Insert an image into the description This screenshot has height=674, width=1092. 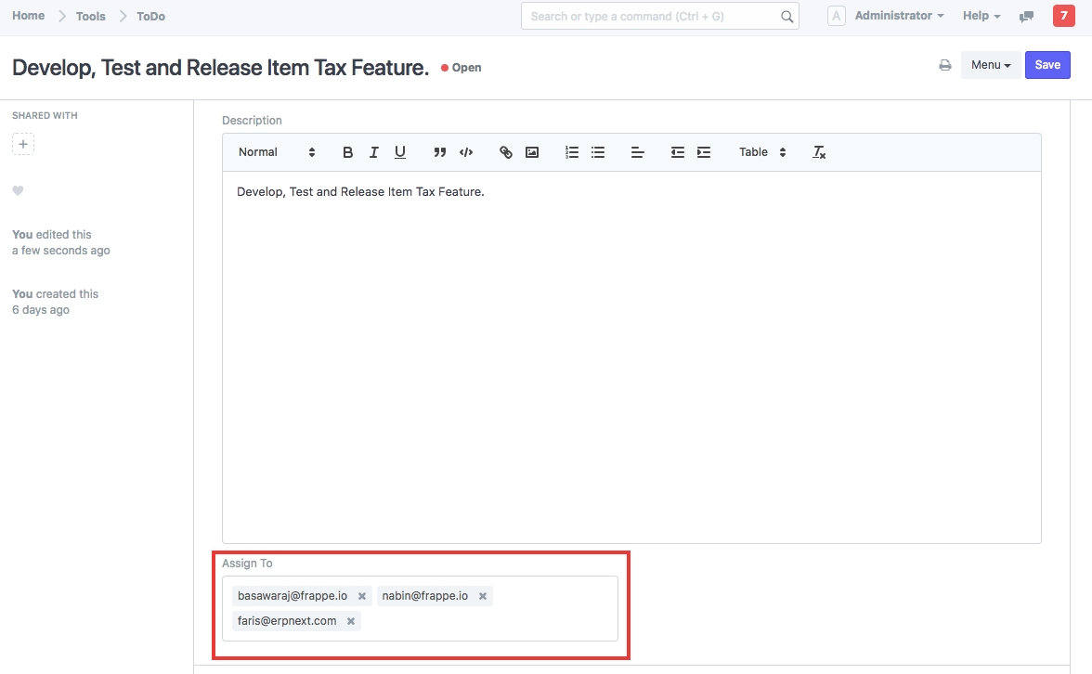pos(532,152)
